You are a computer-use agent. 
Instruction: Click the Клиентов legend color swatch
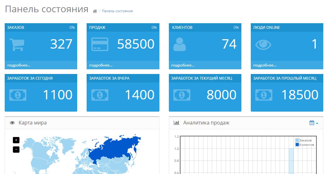(x=297, y=145)
